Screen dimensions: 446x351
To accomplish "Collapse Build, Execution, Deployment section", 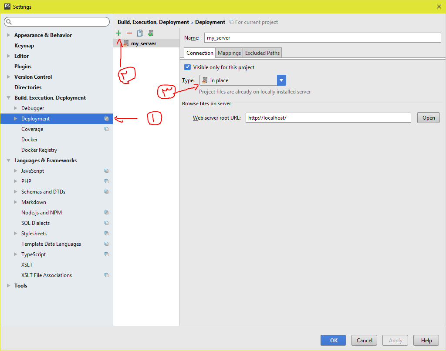I will pyautogui.click(x=9, y=98).
